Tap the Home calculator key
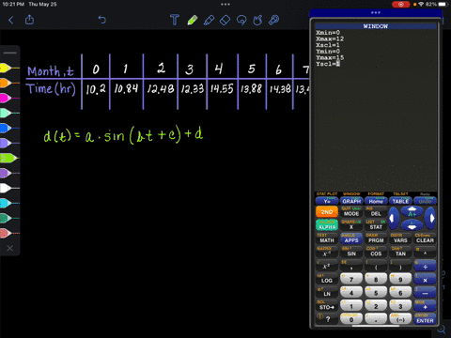 click(x=376, y=201)
